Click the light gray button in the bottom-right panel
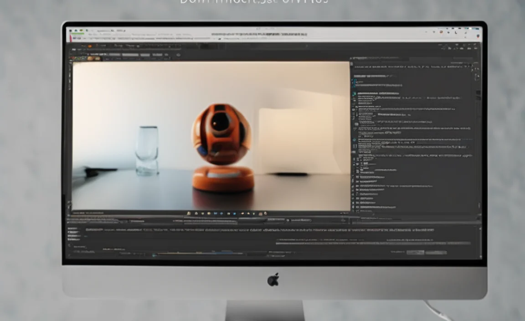This screenshot has height=321, width=525. [415, 252]
